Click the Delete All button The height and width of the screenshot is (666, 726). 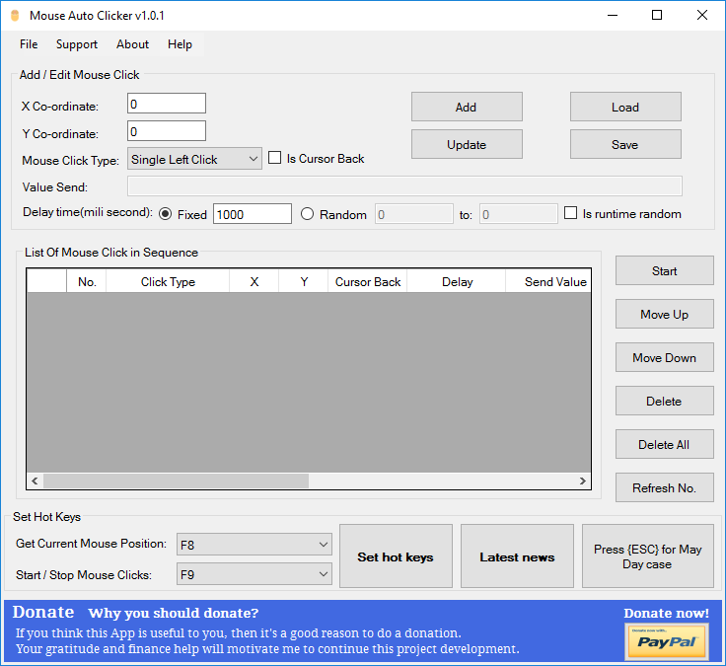click(665, 445)
